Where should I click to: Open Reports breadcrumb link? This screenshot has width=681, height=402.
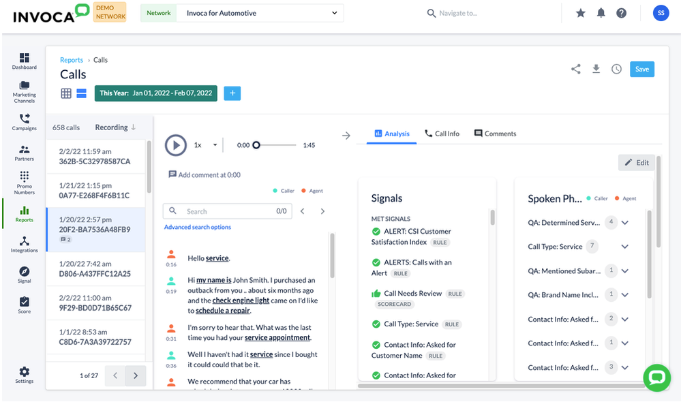[72, 60]
